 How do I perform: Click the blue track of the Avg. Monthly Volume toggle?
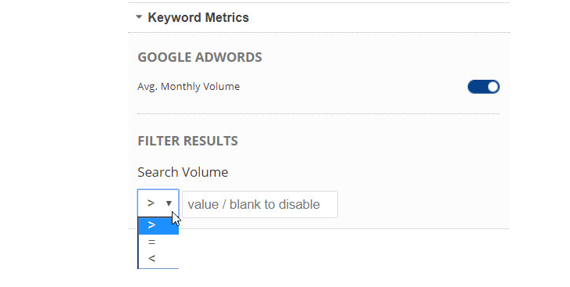[476, 87]
